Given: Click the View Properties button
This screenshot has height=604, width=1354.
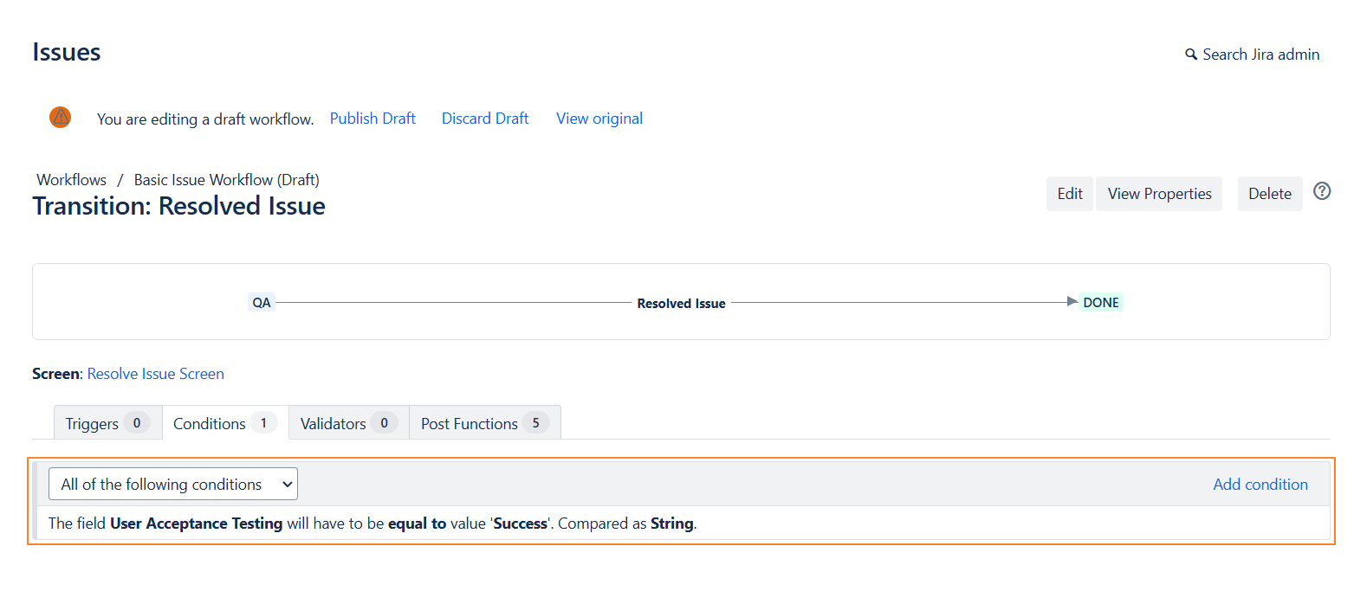Looking at the screenshot, I should [x=1158, y=194].
